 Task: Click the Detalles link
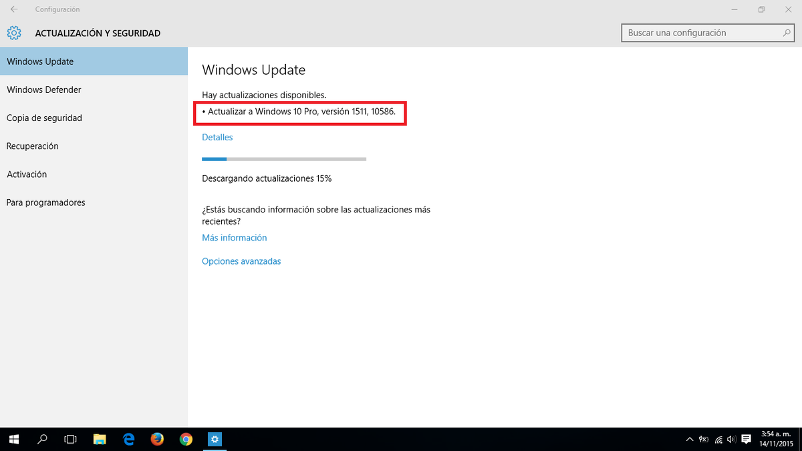217,137
